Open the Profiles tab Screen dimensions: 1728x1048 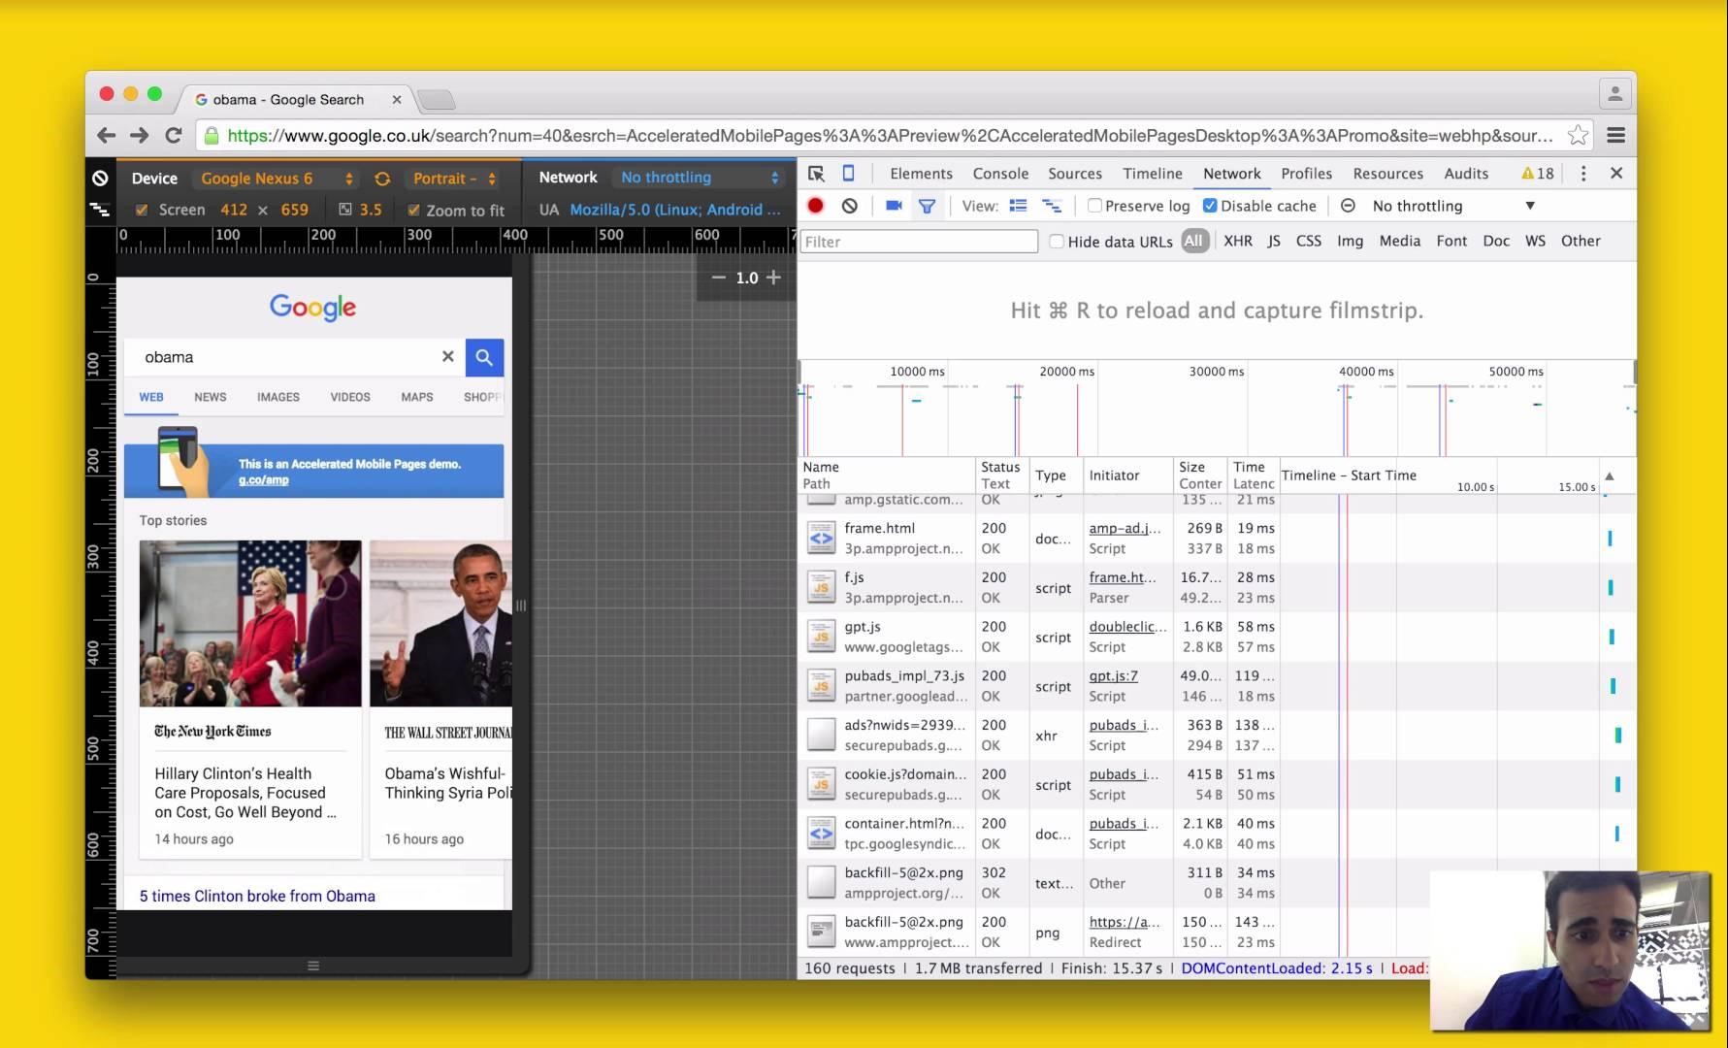click(x=1306, y=174)
